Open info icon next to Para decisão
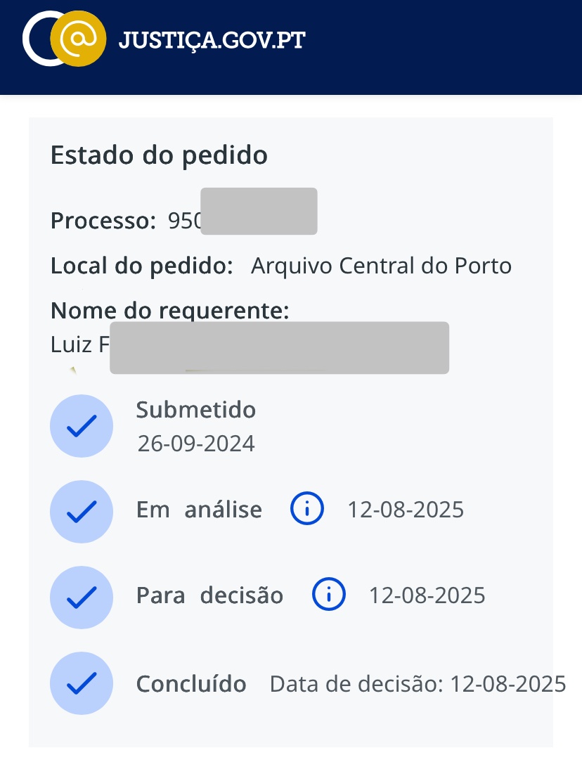 [328, 595]
